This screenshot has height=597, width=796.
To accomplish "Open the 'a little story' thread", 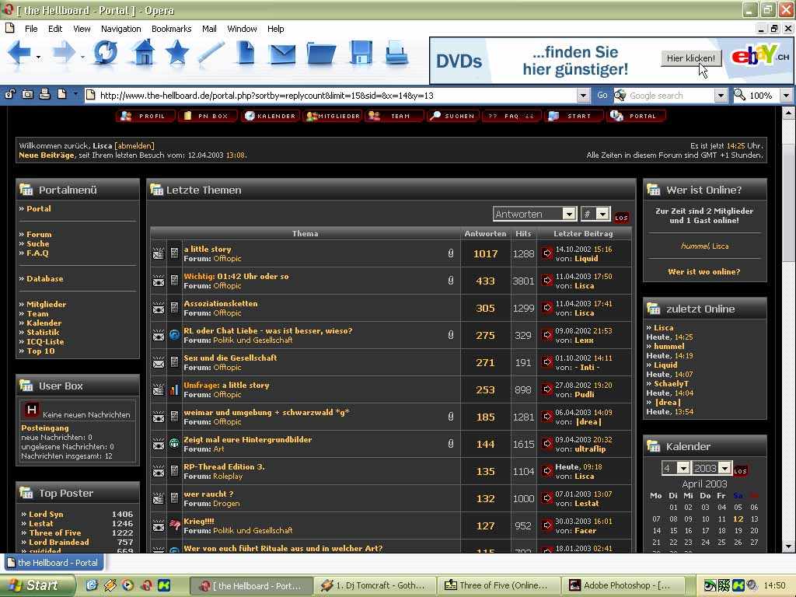I will click(x=208, y=250).
